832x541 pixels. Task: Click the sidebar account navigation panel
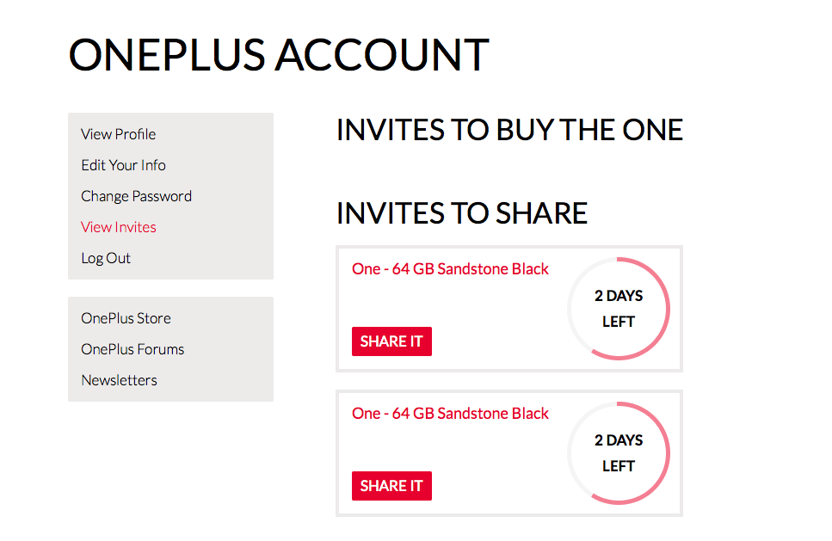point(169,196)
